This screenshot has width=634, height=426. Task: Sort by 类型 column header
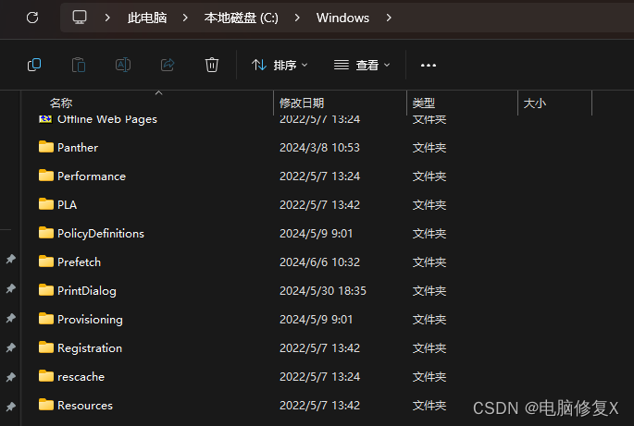423,103
